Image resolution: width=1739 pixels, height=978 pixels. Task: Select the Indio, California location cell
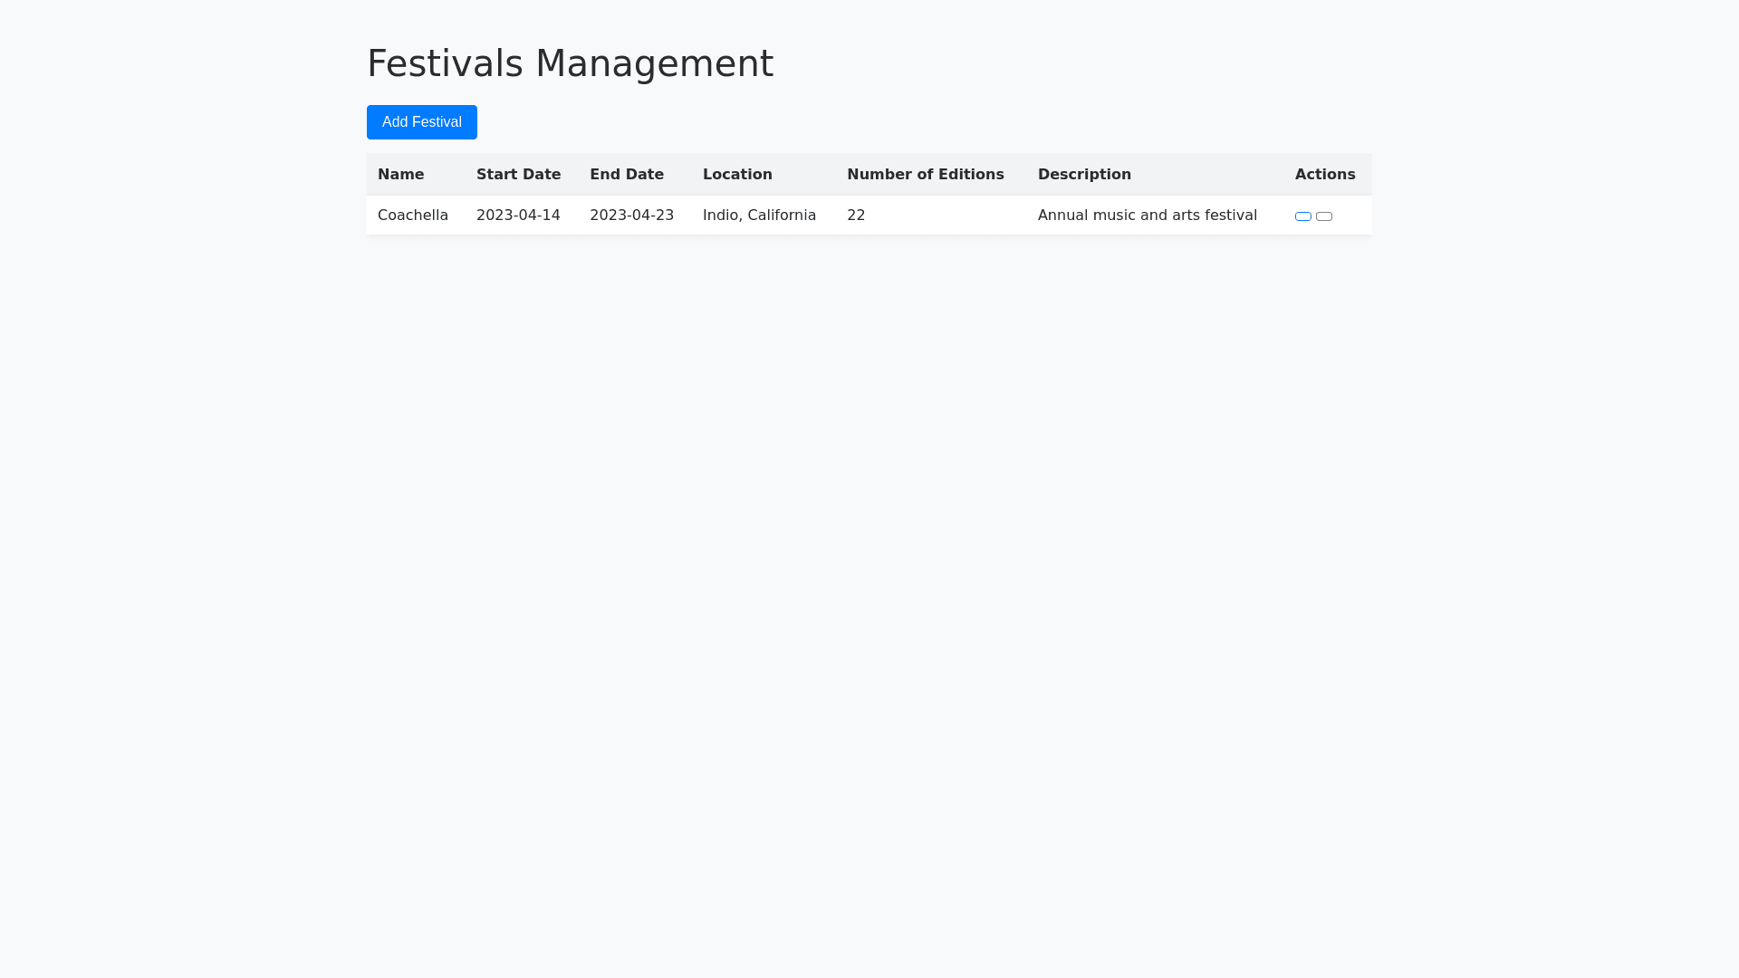click(x=759, y=216)
